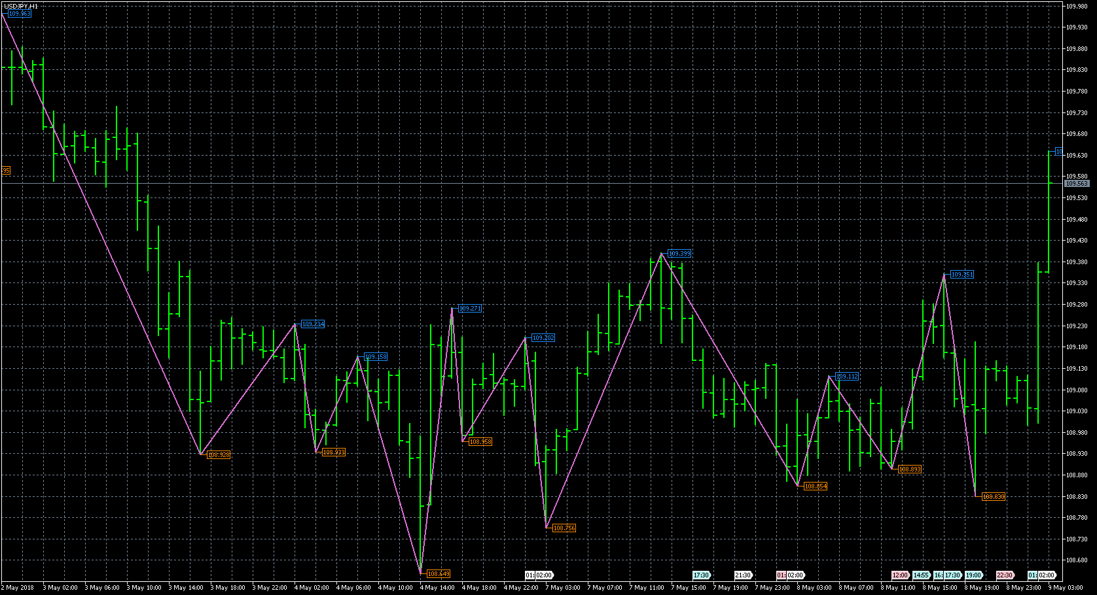1097x595 pixels.
Task: Select the 109.351 peak price label
Action: coord(962,275)
